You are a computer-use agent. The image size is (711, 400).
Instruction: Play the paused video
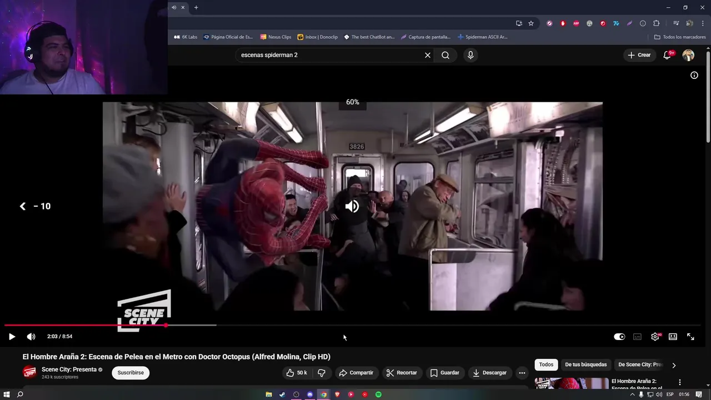[12, 337]
